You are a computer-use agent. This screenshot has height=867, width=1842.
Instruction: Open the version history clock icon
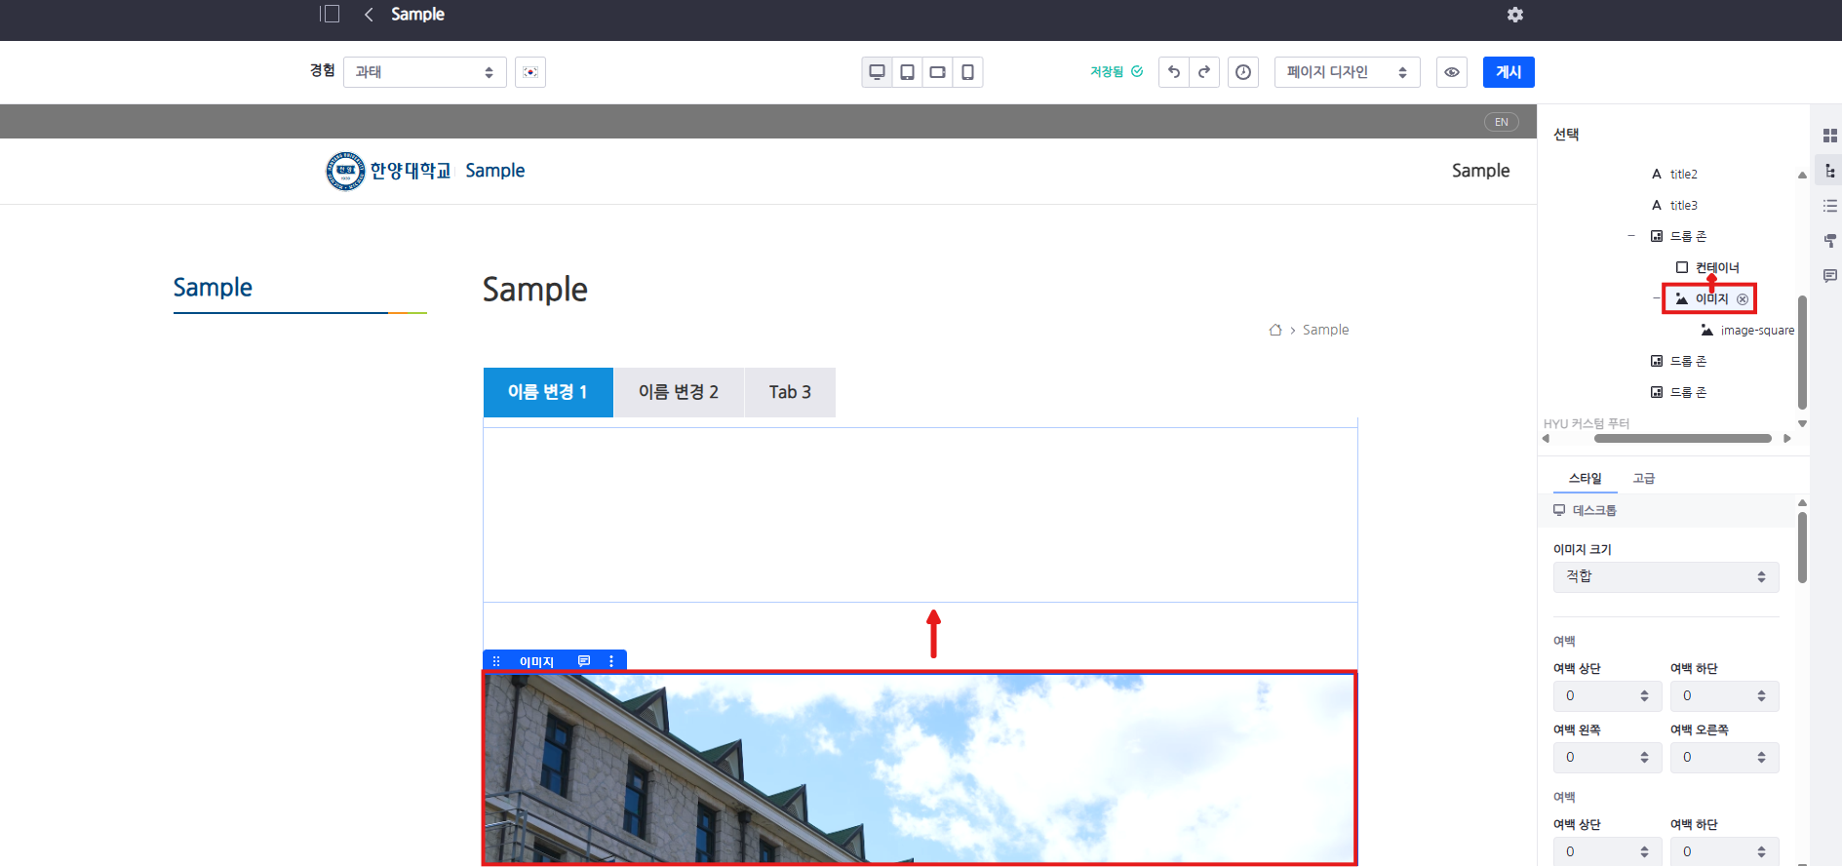pos(1243,72)
